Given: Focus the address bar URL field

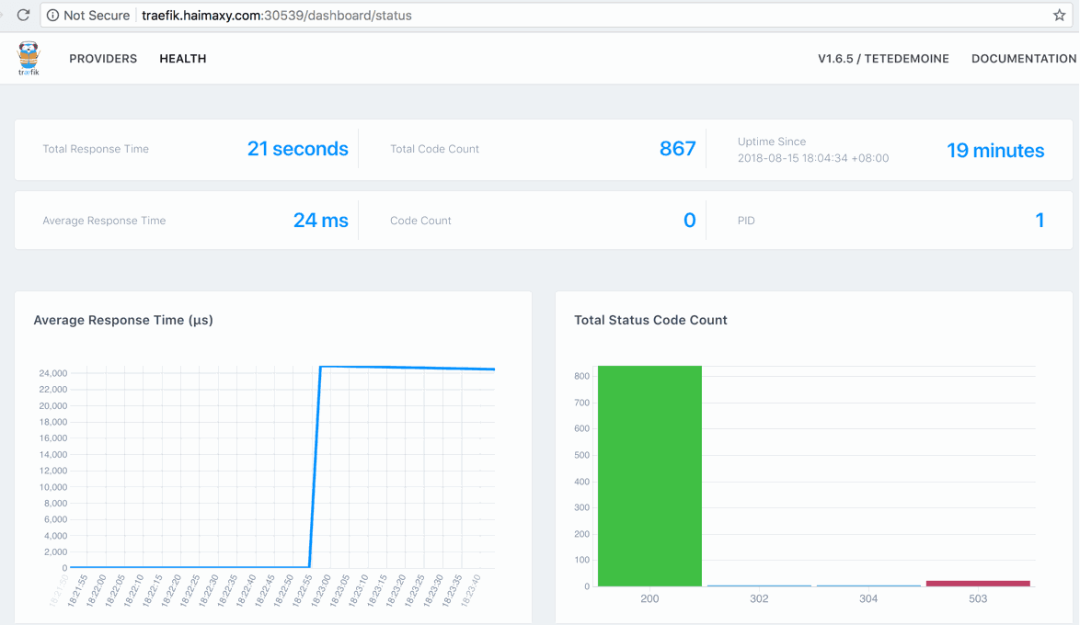Looking at the screenshot, I should point(552,16).
